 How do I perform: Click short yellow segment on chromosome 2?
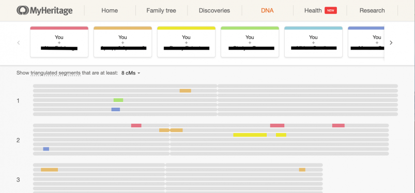click(x=281, y=135)
